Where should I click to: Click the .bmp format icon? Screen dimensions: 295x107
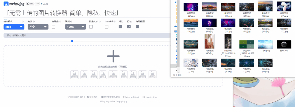[x=143, y=75]
